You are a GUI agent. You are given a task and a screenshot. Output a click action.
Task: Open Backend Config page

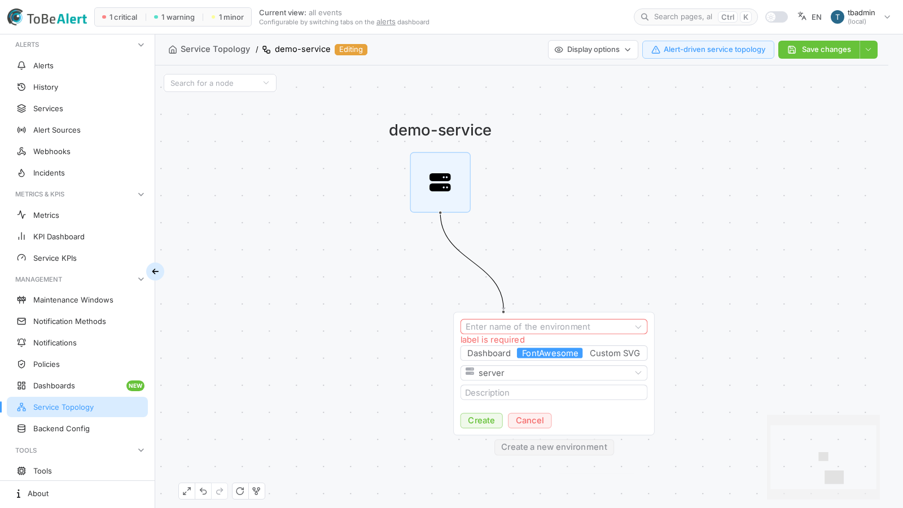pyautogui.click(x=77, y=428)
